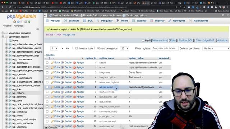This screenshot has width=230, height=129.
Task: Go to next page arrow
Action: click(62, 48)
